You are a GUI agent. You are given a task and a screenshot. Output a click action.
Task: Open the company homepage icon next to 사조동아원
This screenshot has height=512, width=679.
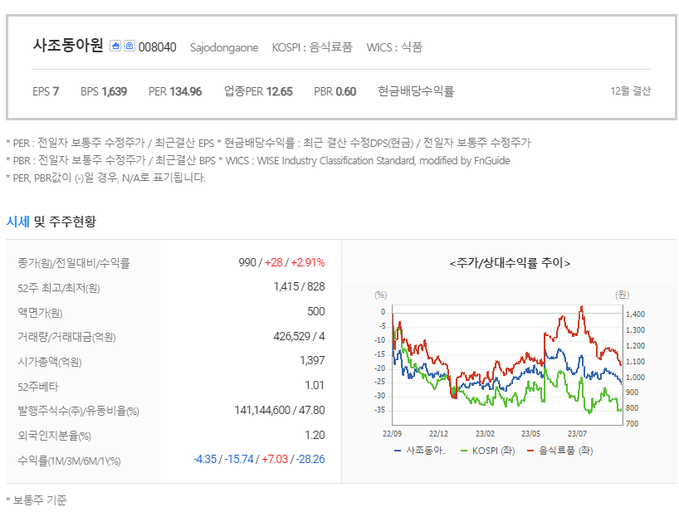[115, 46]
